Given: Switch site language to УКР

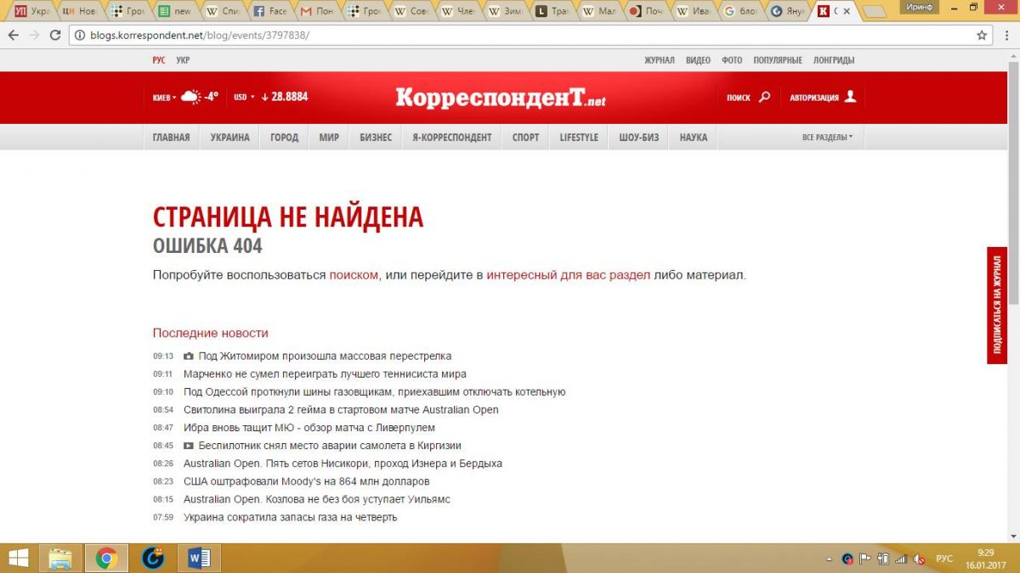Looking at the screenshot, I should 183,60.
